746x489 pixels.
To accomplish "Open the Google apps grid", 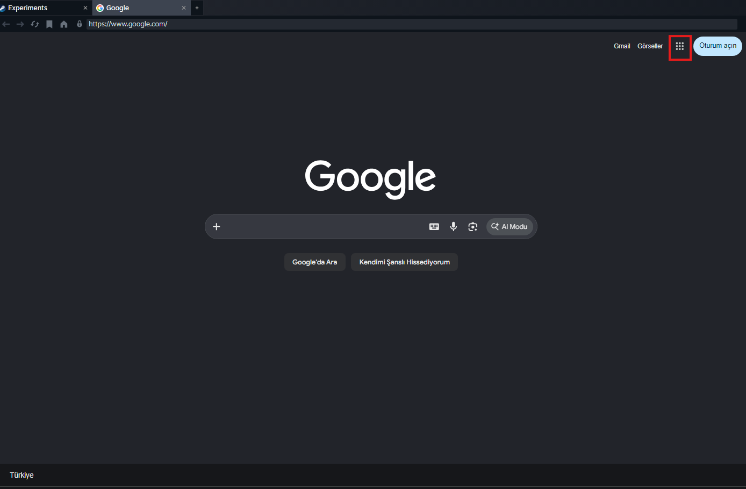I will (x=680, y=46).
